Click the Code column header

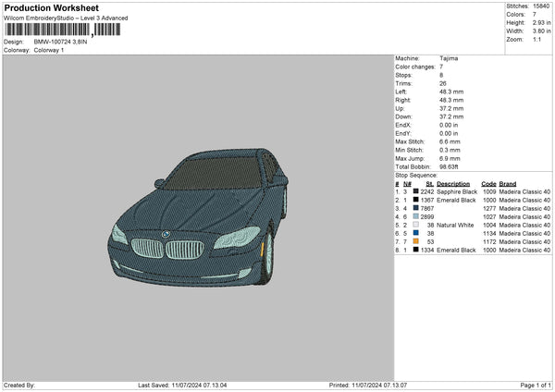[x=489, y=183]
